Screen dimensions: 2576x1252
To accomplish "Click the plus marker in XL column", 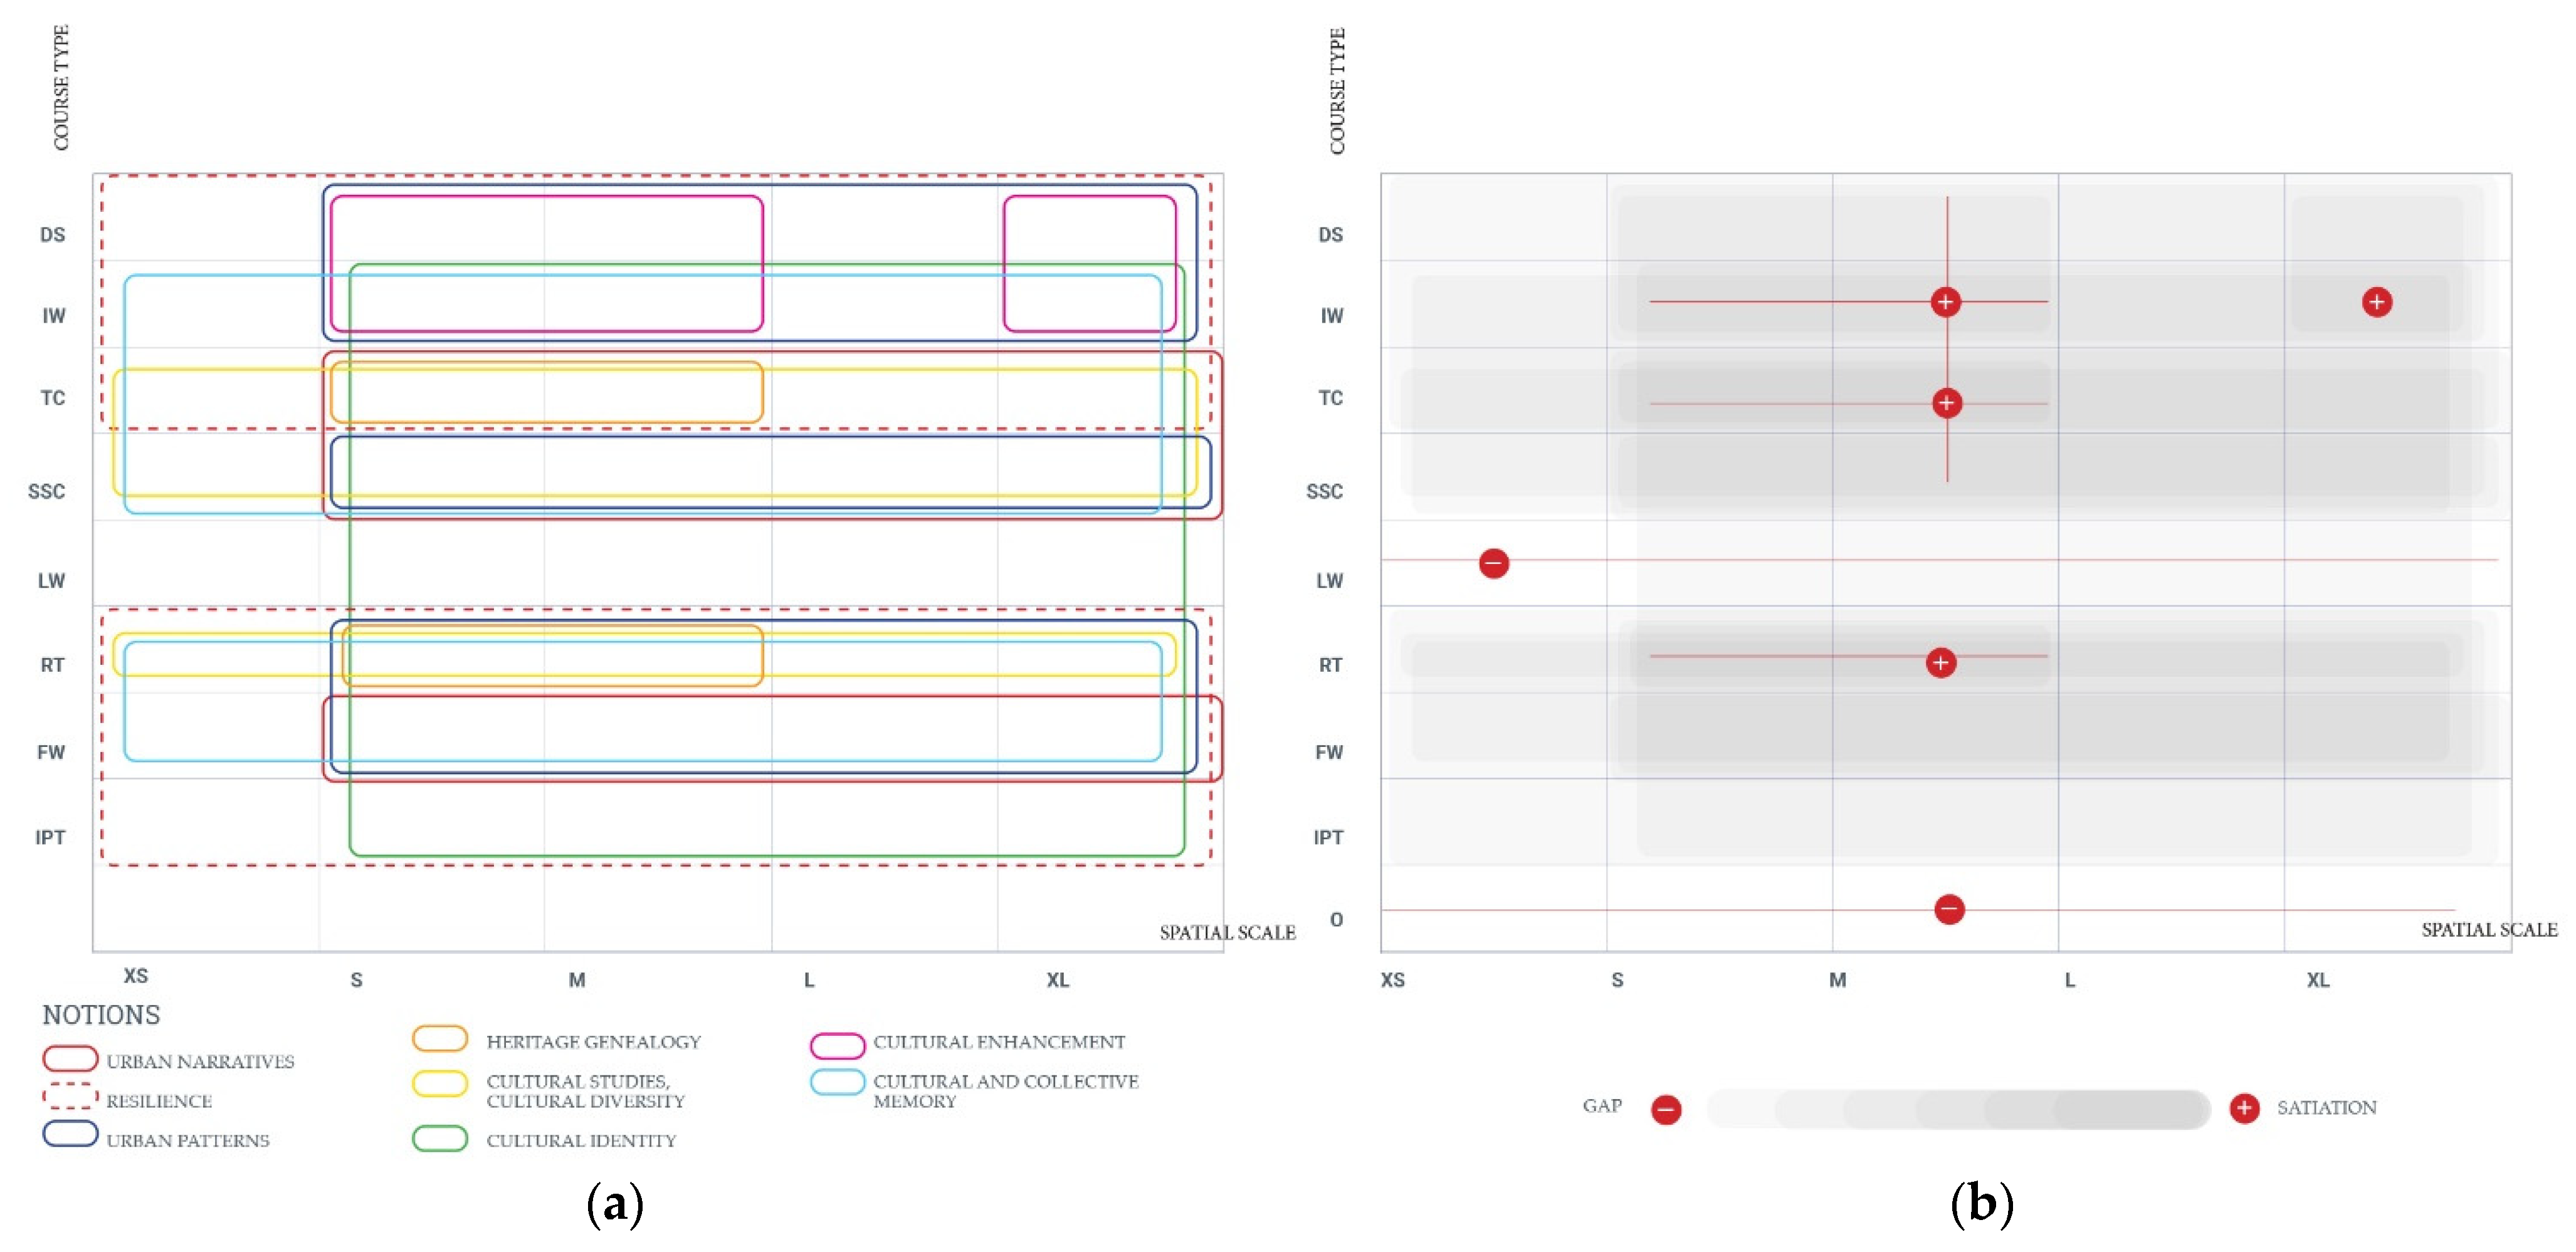I will coord(2376,302).
